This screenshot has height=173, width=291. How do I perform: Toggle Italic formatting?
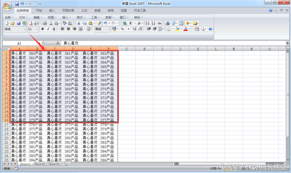pos(48,29)
